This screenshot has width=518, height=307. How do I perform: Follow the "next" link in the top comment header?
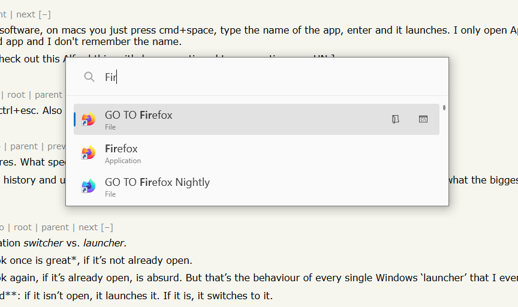25,14
